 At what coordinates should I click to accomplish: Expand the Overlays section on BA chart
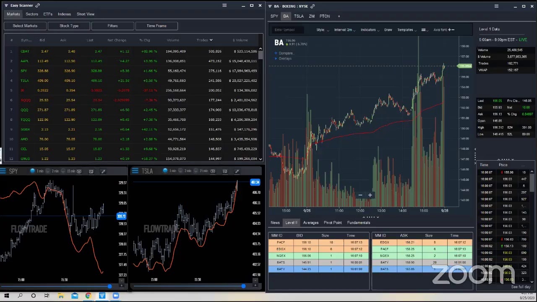[x=283, y=58]
